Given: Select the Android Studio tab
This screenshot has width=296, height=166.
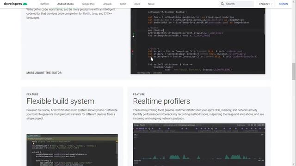Looking at the screenshot, I should [66, 4].
